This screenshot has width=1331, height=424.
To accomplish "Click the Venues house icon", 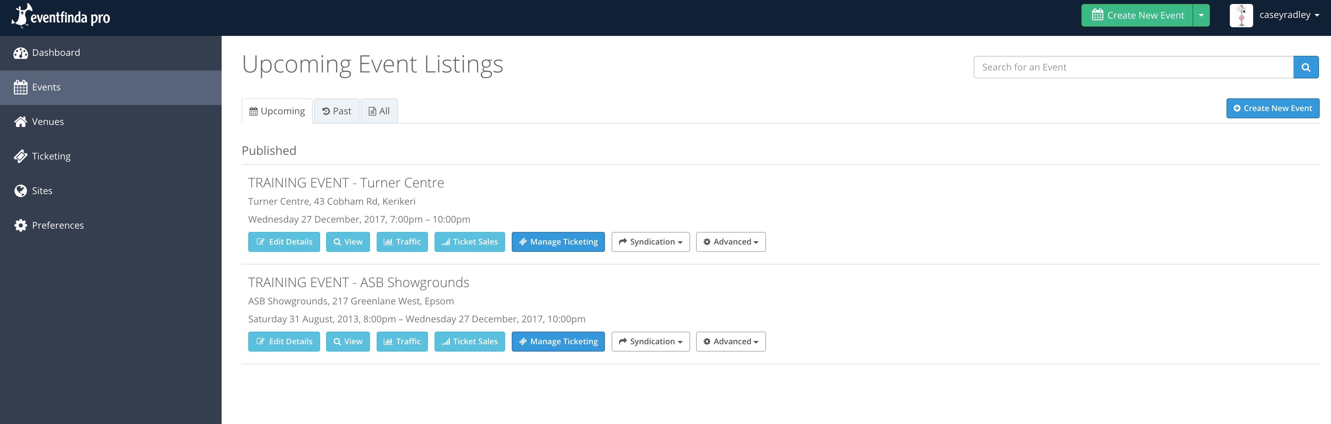I will coord(21,122).
